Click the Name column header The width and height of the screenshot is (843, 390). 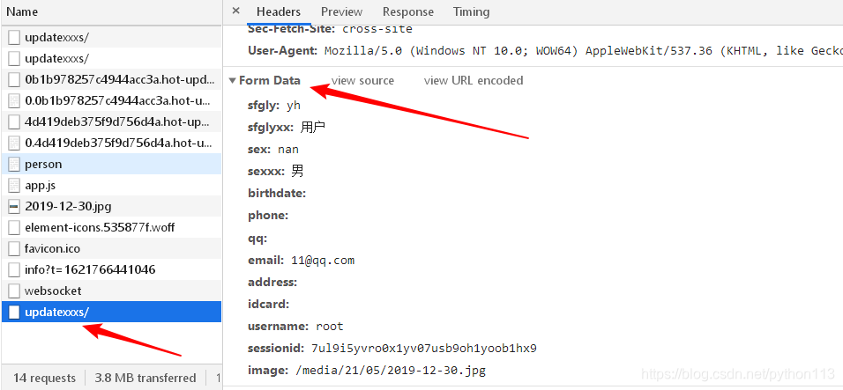coord(111,11)
